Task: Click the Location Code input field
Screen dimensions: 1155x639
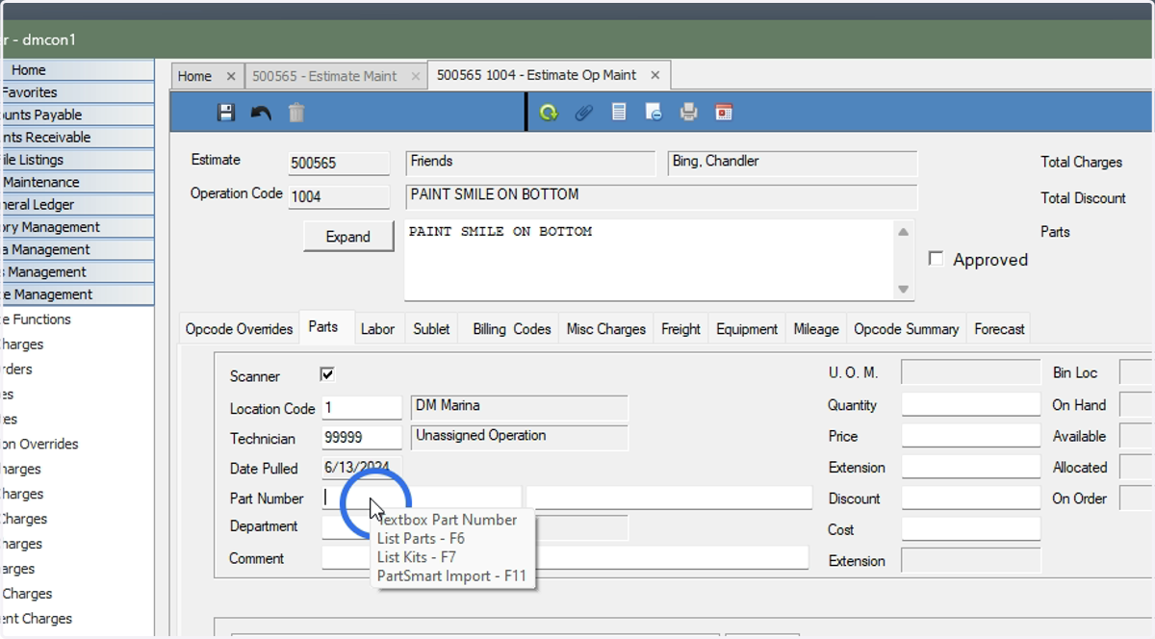Action: coord(362,408)
